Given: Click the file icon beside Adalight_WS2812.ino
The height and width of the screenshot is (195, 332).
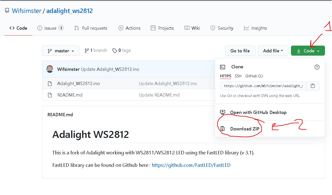Looking at the screenshot, I should [x=50, y=84].
